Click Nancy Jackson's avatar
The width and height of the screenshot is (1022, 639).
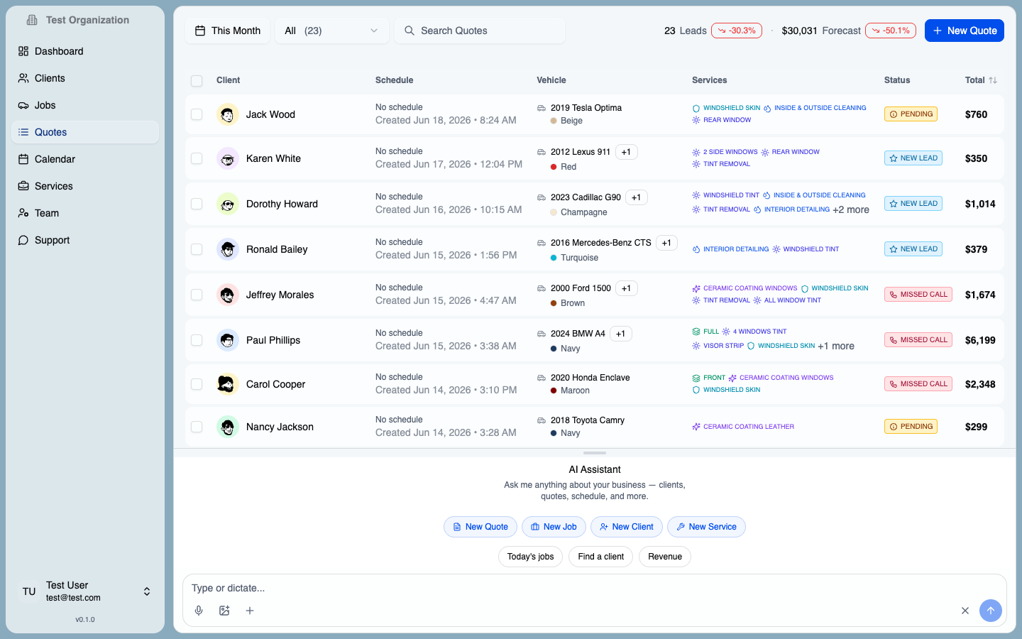pyautogui.click(x=227, y=427)
